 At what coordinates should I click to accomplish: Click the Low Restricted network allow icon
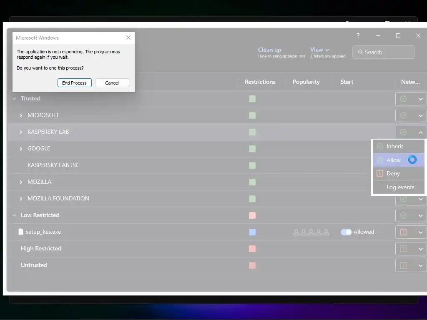coord(403,215)
